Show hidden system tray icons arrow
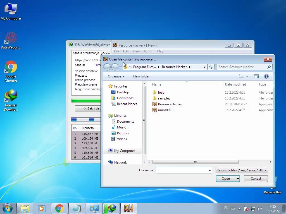The image size is (286, 214). click(239, 209)
